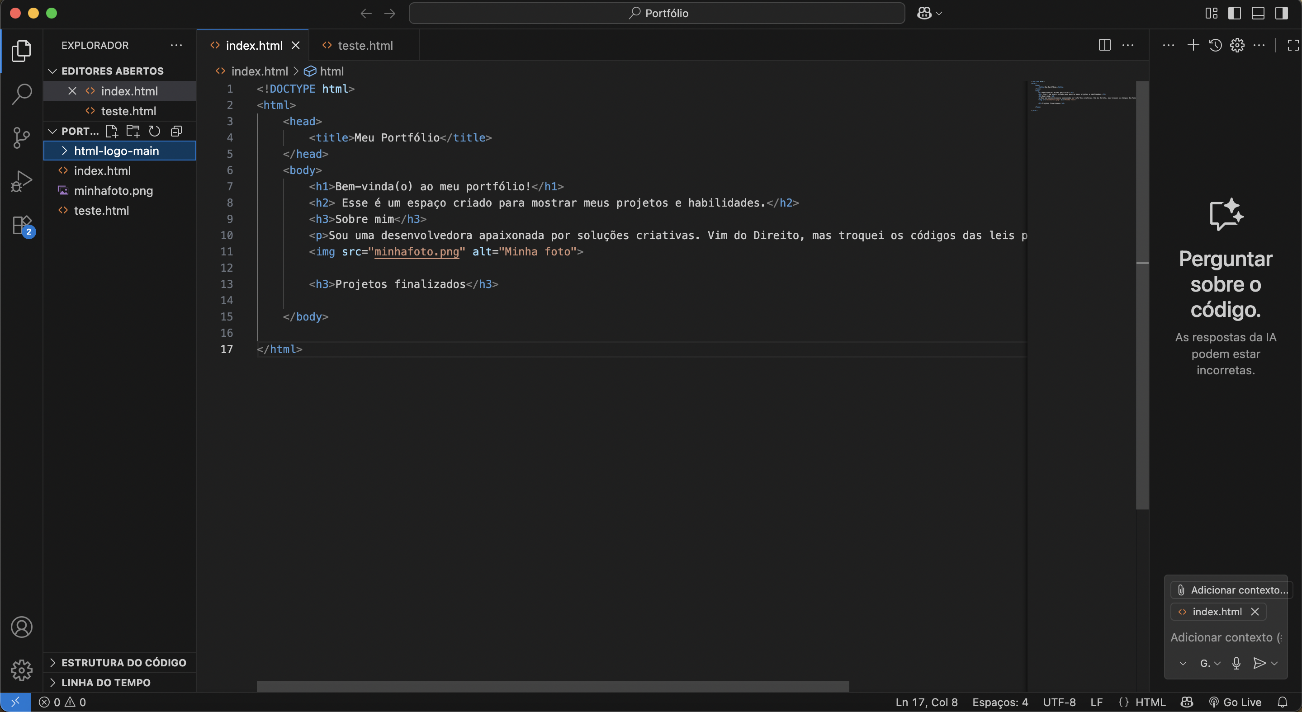This screenshot has height=712, width=1302.
Task: Click the editor horizontal scrollbar
Action: pos(553,686)
